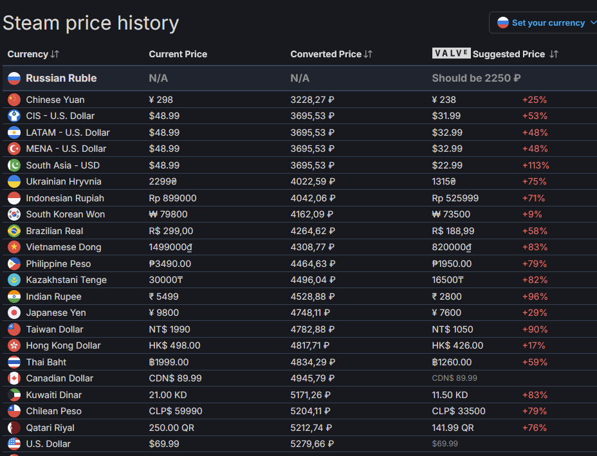Click the 4748,11 ₽ converted price
Screen dimensions: 597x456
point(310,313)
